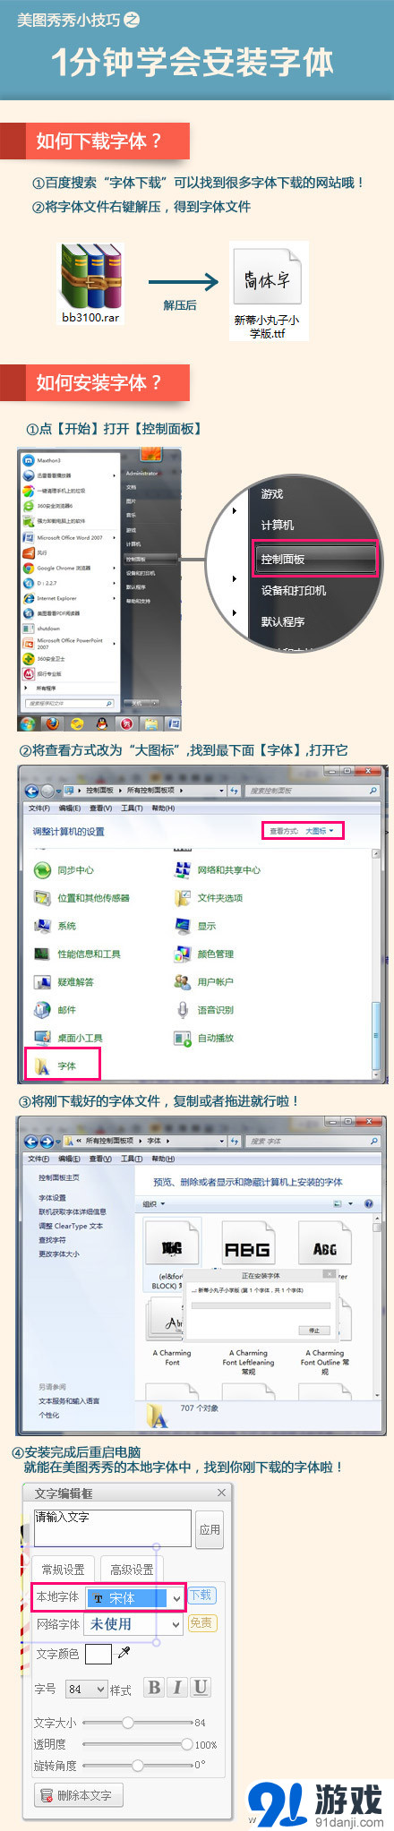Toggle Underline text style button
This screenshot has width=394, height=1831.
201,1687
